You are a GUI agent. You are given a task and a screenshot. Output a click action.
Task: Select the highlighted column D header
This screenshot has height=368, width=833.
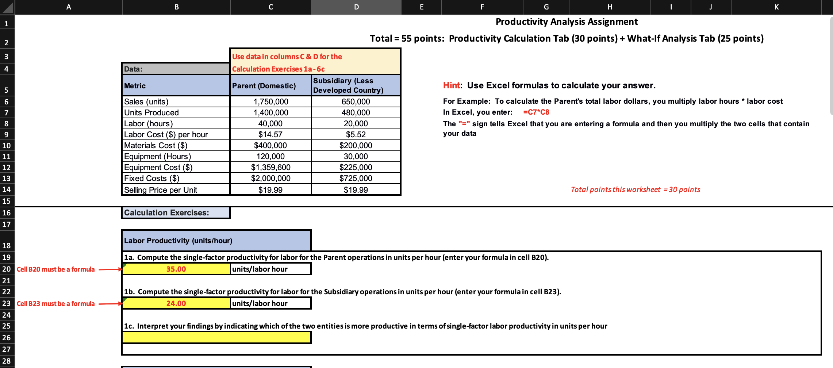point(356,7)
